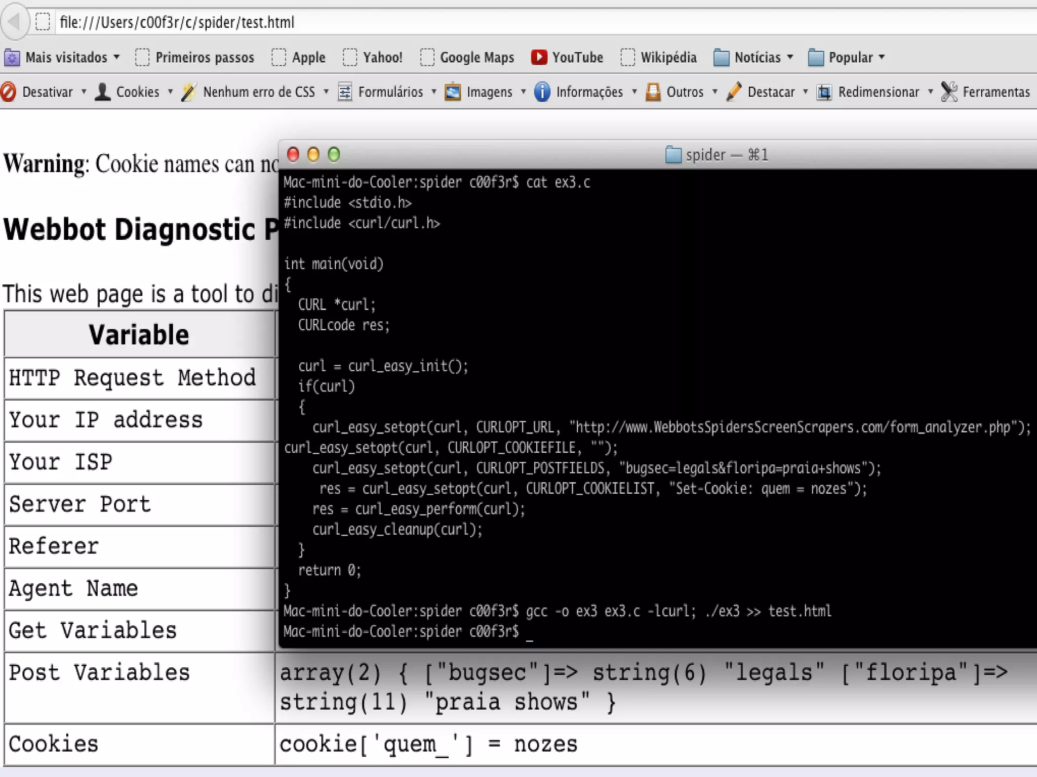Click the terminal's green zoom button
The width and height of the screenshot is (1037, 777).
coord(334,154)
